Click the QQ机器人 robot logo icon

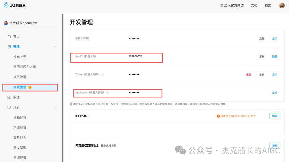click(x=6, y=5)
